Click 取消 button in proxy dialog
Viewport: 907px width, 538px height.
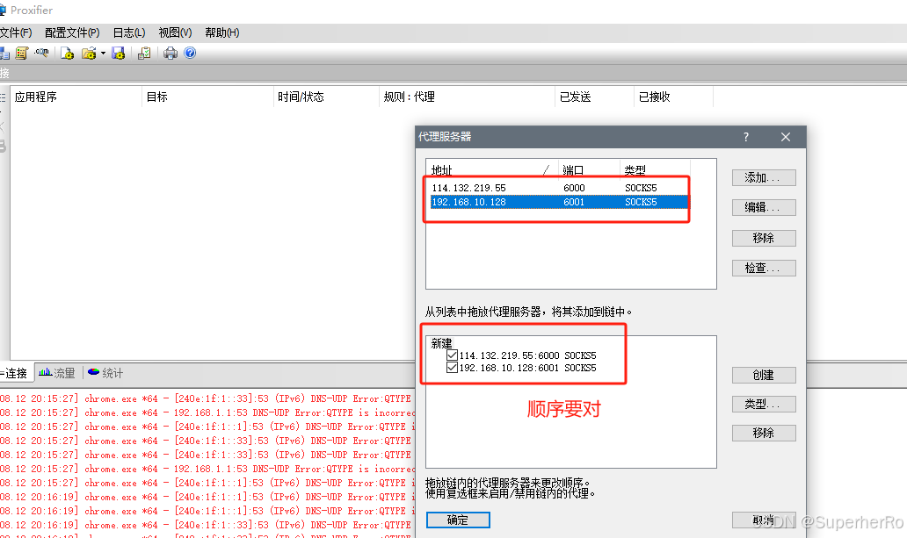pyautogui.click(x=764, y=520)
